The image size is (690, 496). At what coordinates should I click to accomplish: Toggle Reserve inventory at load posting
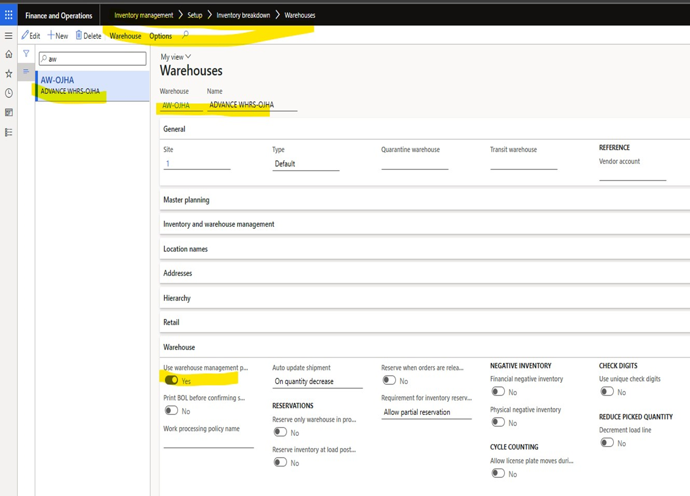(280, 462)
